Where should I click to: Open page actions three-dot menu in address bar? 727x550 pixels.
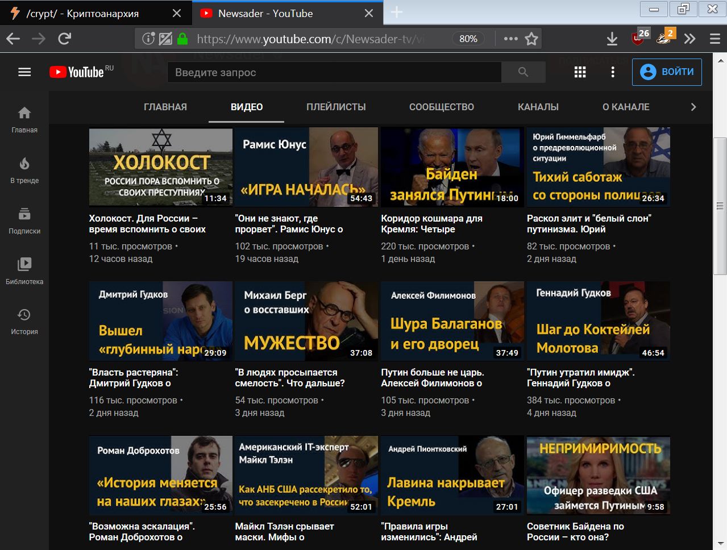pyautogui.click(x=510, y=39)
